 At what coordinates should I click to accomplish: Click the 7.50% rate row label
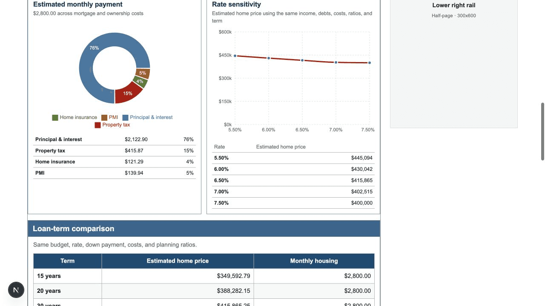coord(221,203)
